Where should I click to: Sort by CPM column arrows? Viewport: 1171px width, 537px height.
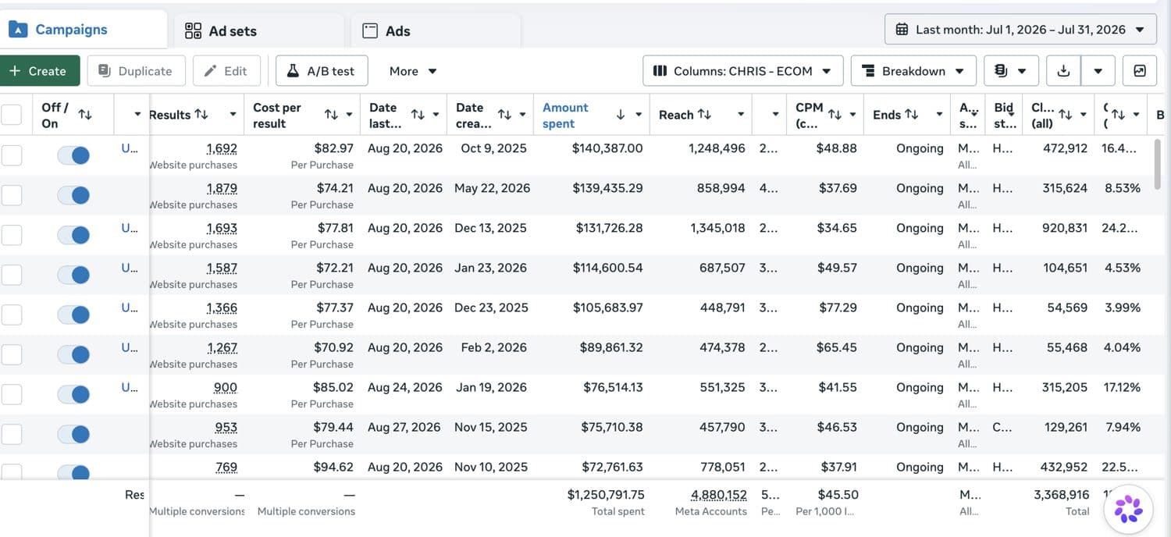point(835,115)
